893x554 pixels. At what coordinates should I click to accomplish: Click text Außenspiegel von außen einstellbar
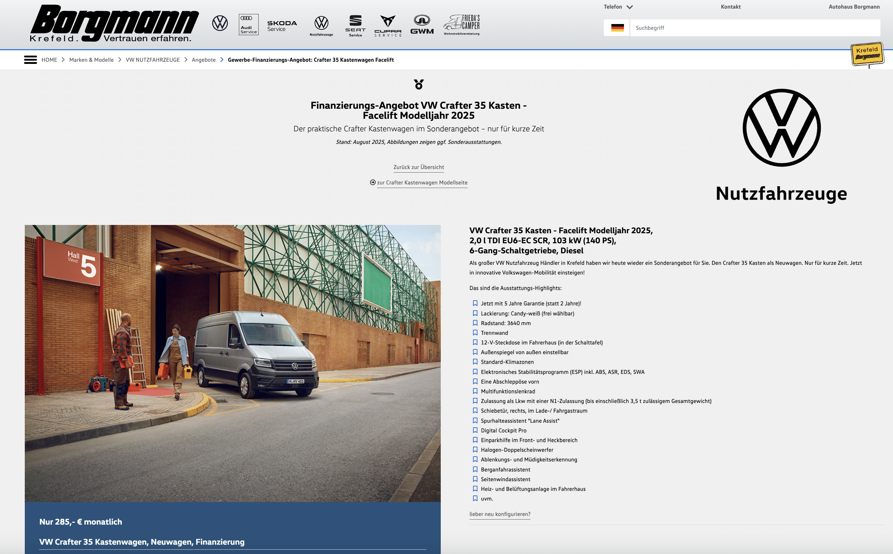pos(524,352)
